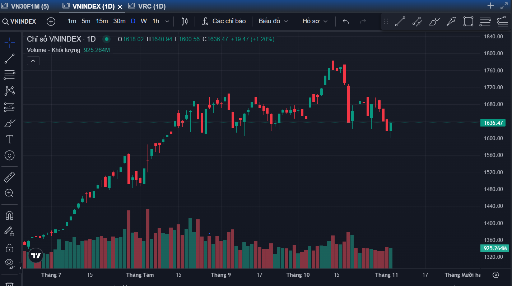This screenshot has width=512, height=286.
Task: Click the candlestick chart type icon
Action: 185,21
